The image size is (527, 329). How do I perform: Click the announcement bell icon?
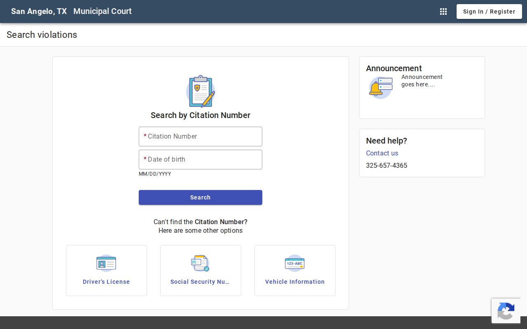point(380,87)
